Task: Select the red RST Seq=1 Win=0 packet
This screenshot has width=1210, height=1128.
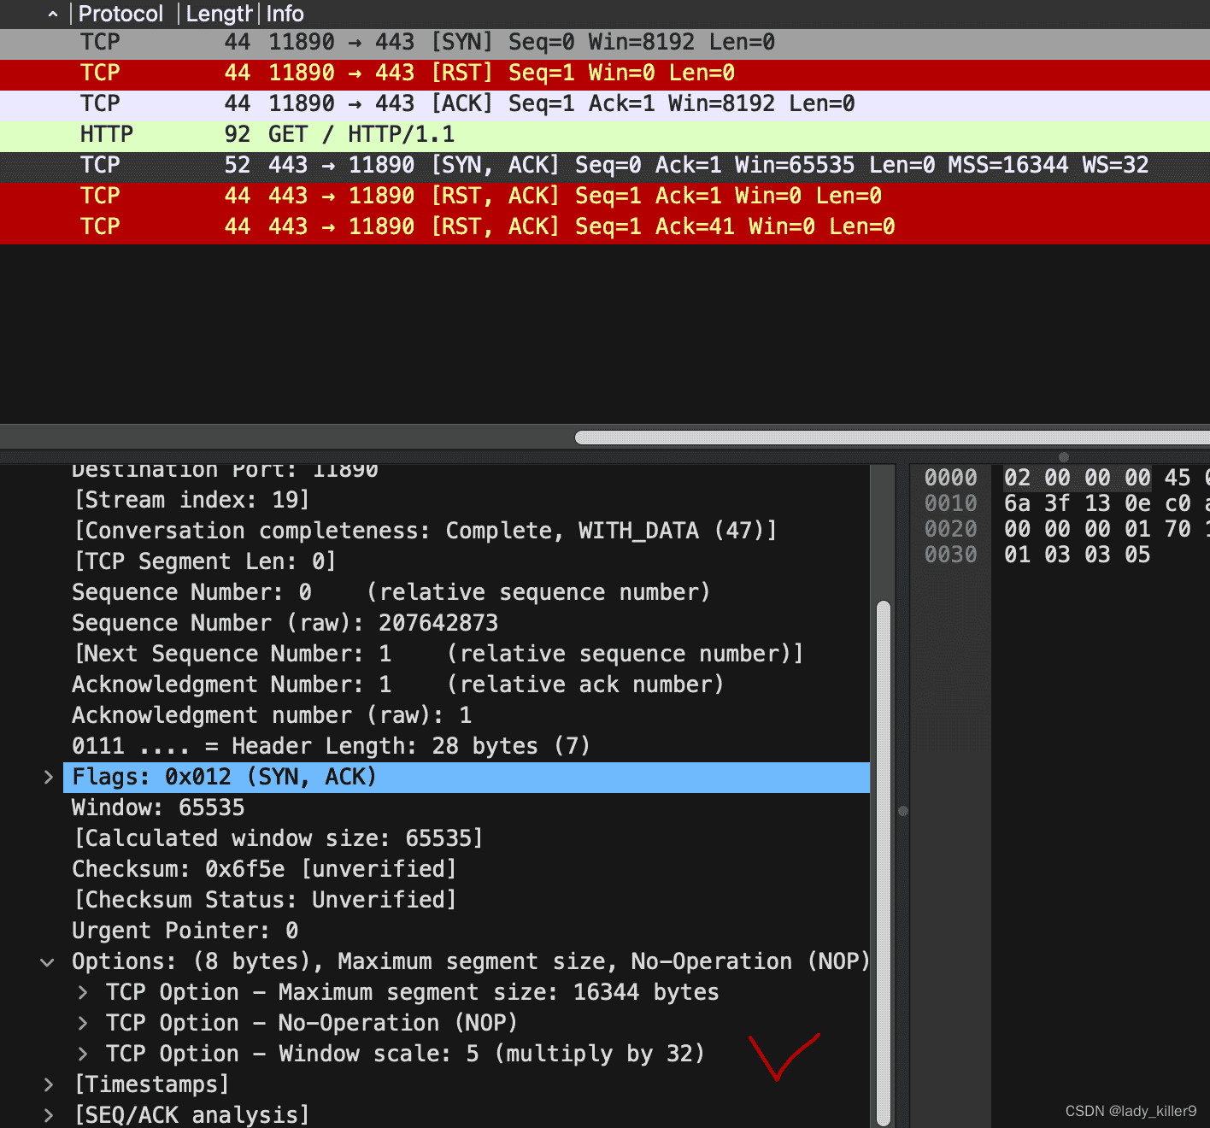Action: (427, 73)
